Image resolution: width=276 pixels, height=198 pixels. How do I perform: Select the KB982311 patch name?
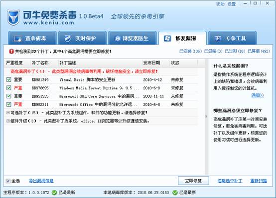click(40, 105)
